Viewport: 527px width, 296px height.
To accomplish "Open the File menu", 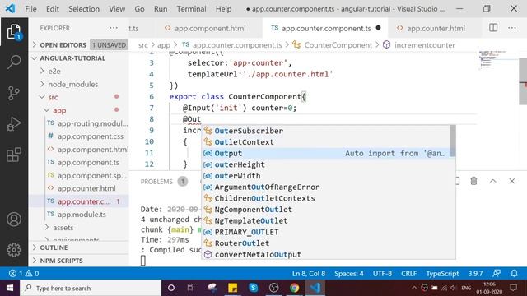I will click(31, 9).
